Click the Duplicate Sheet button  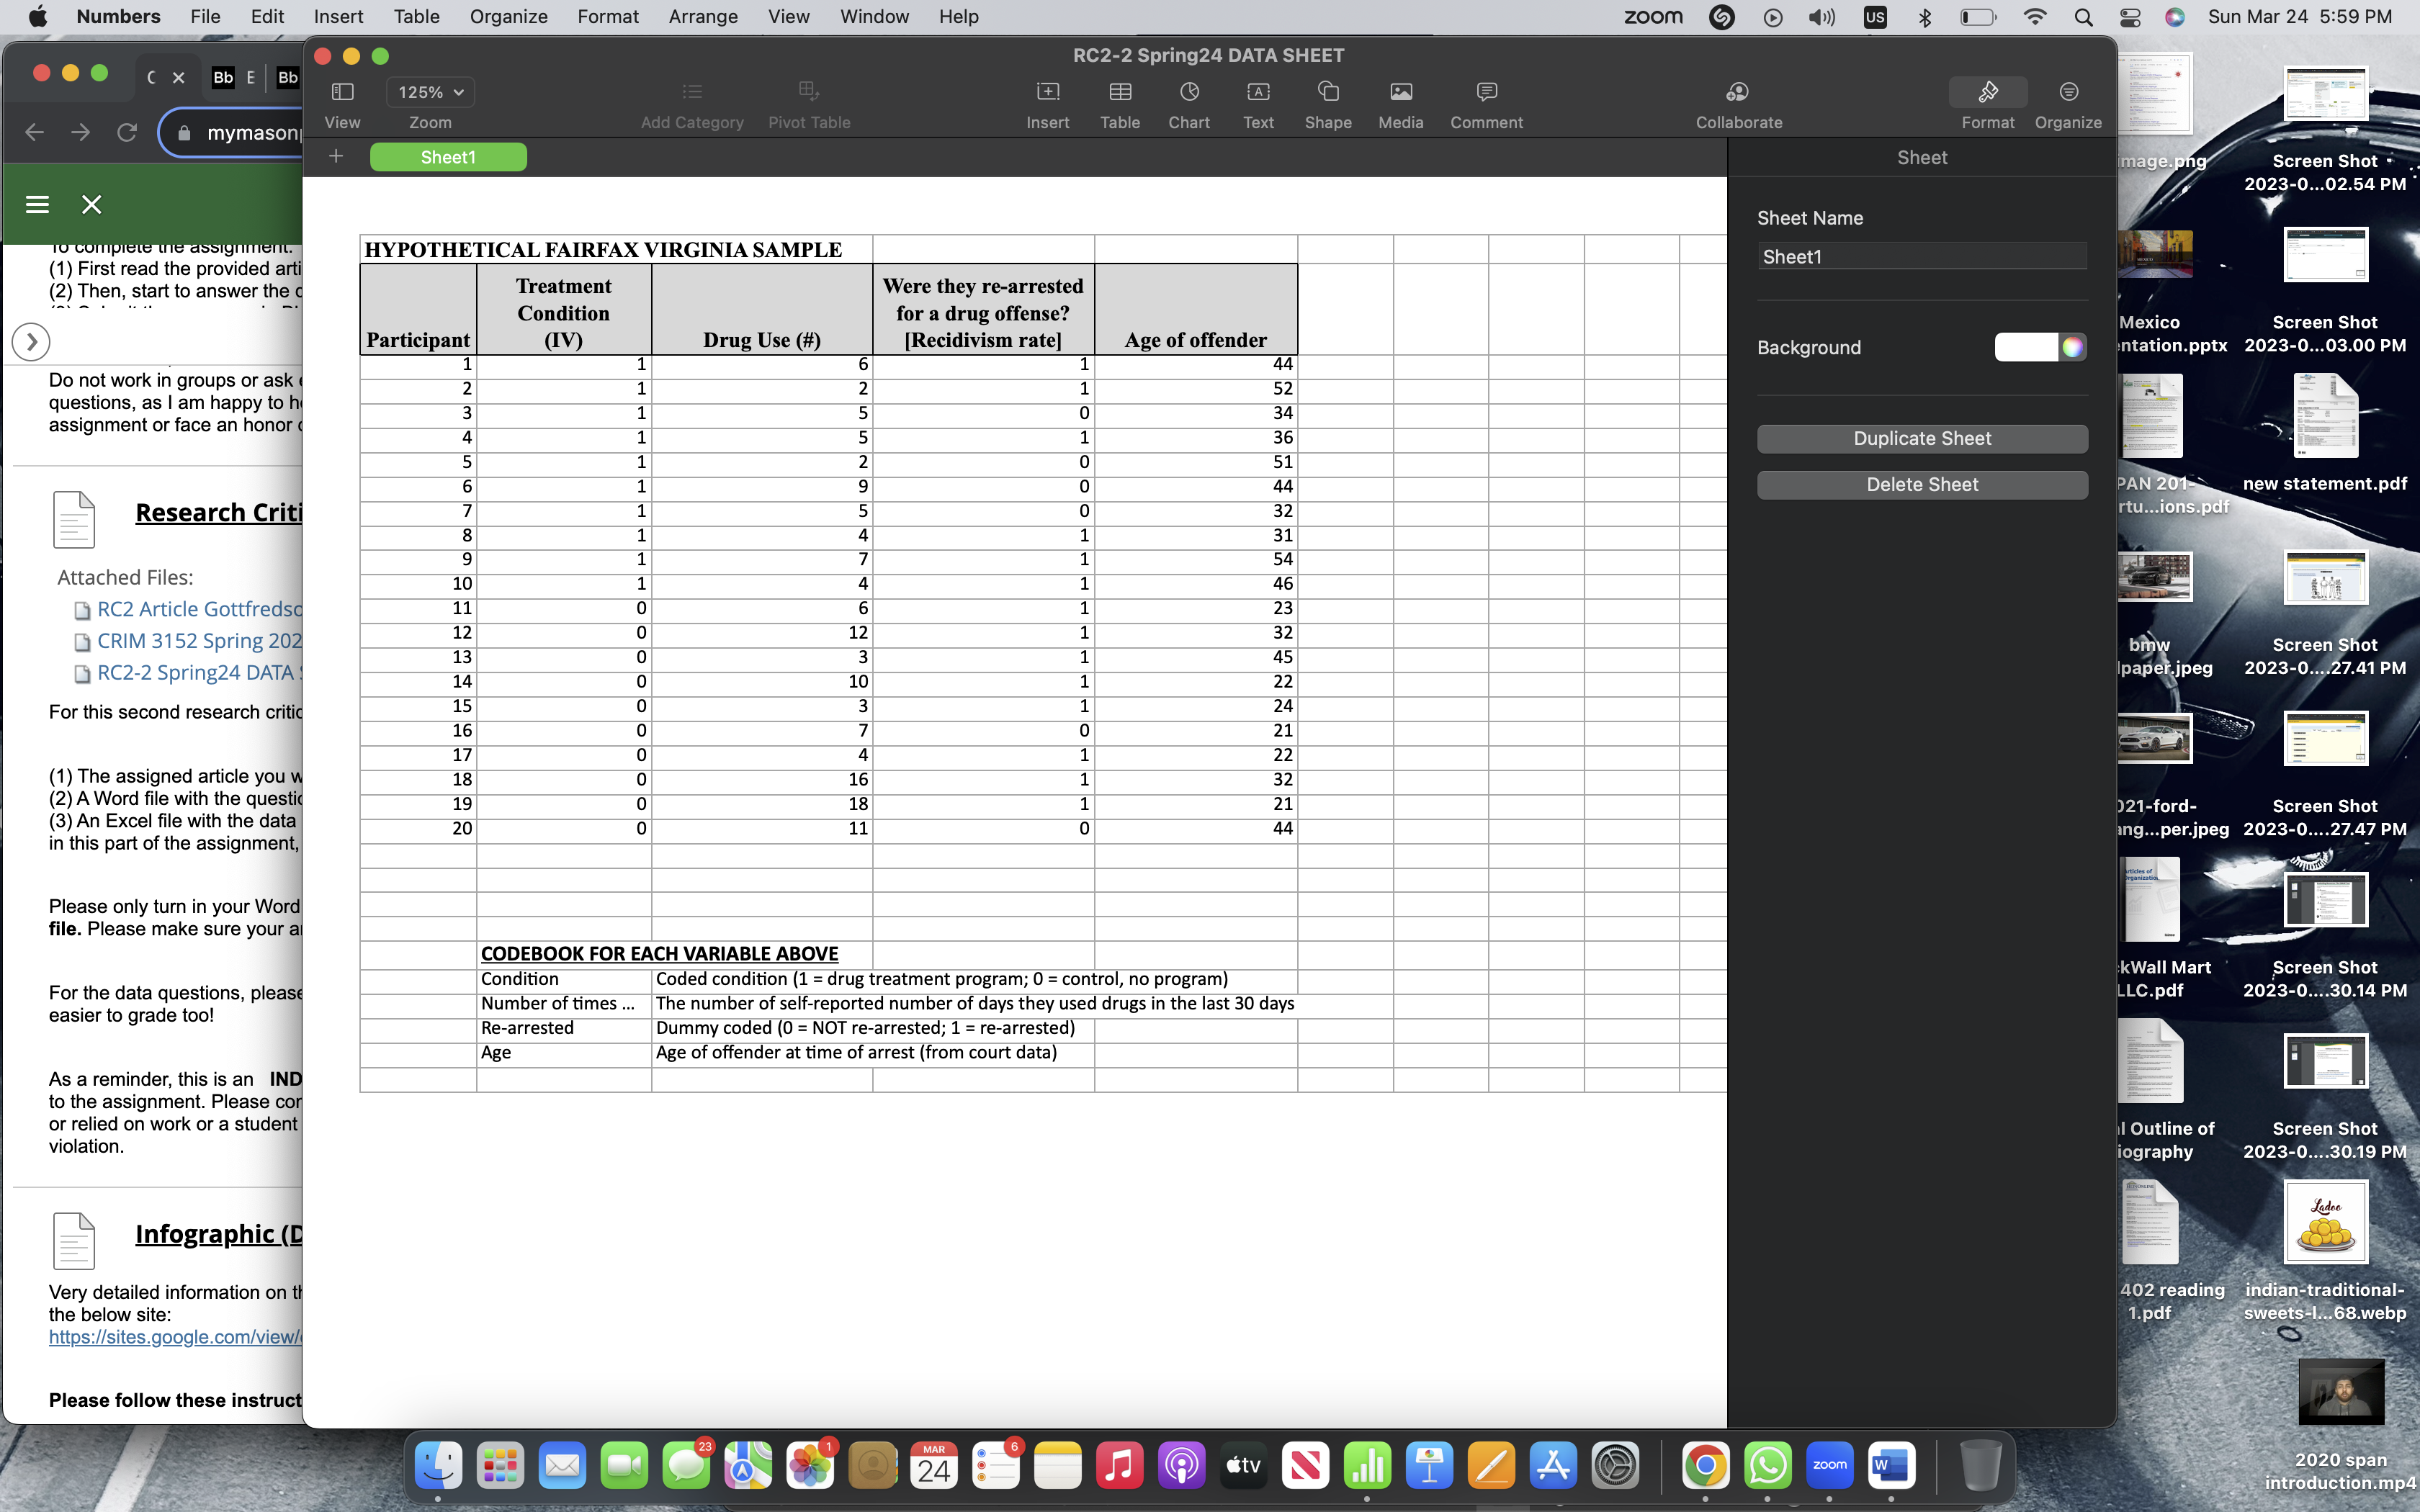click(x=1921, y=438)
